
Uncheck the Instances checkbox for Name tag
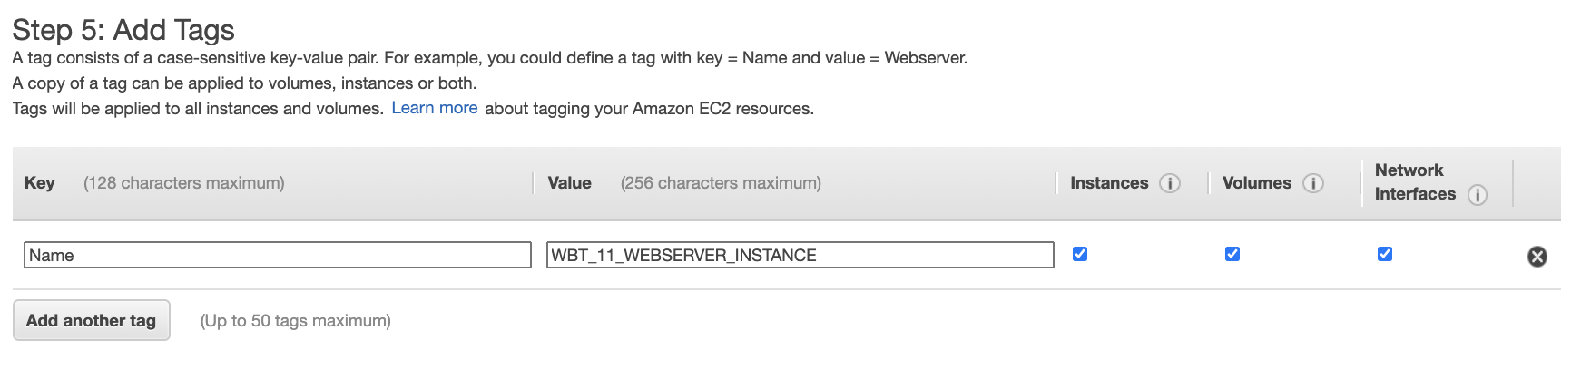1080,254
